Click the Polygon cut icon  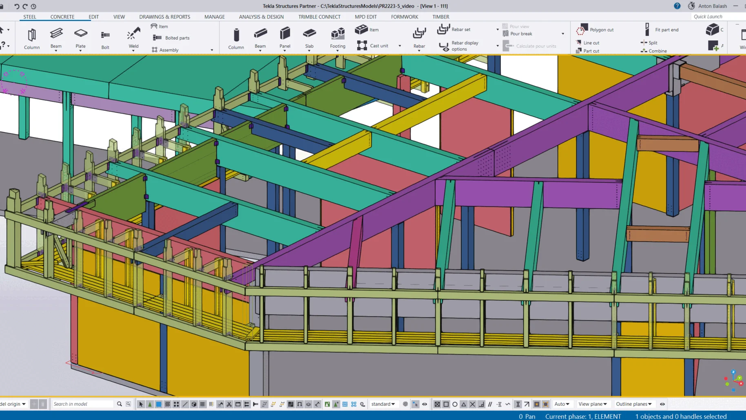(582, 30)
